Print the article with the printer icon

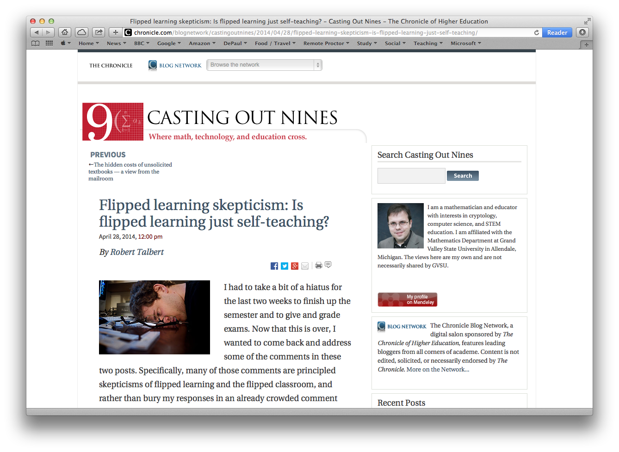(318, 266)
